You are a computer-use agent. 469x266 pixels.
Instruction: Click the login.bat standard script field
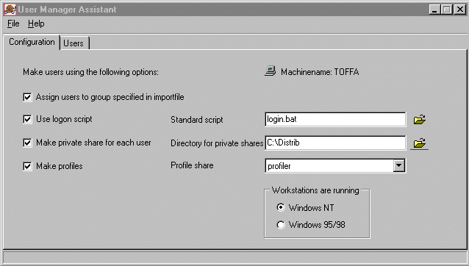(335, 119)
